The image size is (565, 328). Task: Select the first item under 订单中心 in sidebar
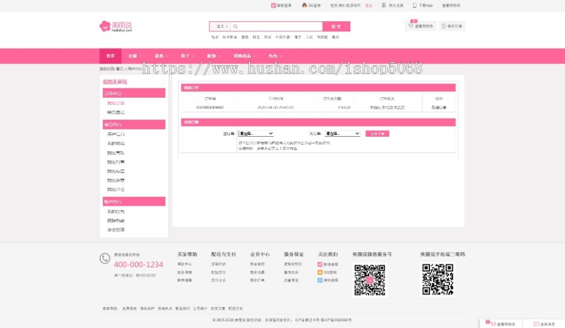(x=116, y=103)
